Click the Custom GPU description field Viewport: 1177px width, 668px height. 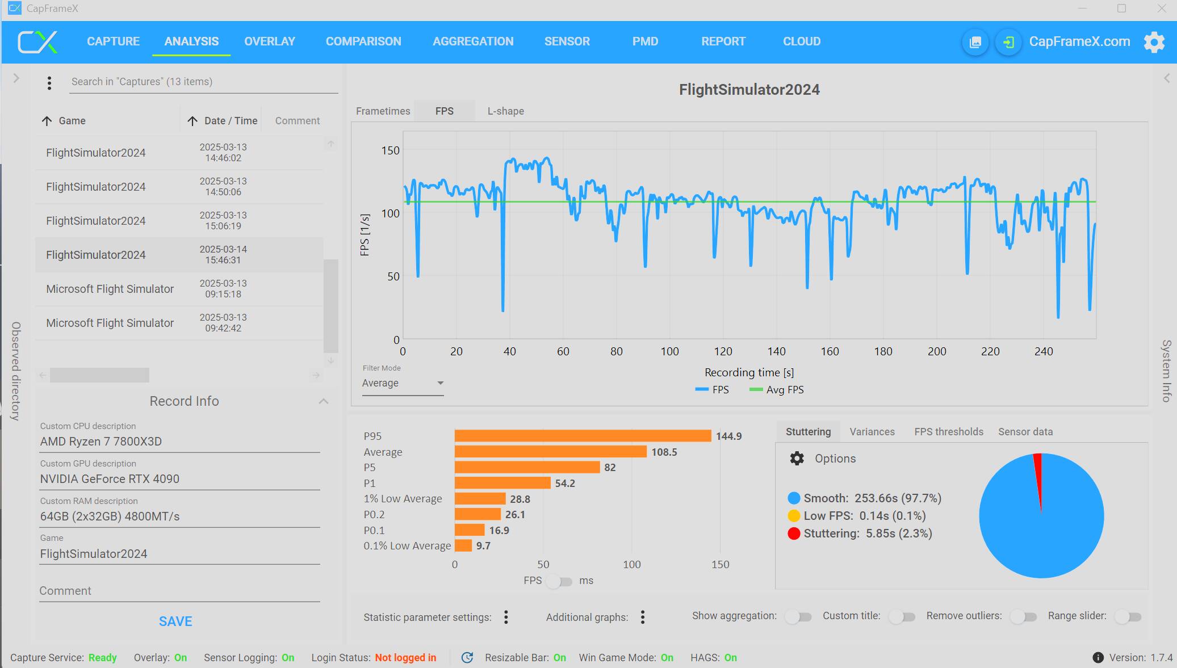[x=179, y=479]
